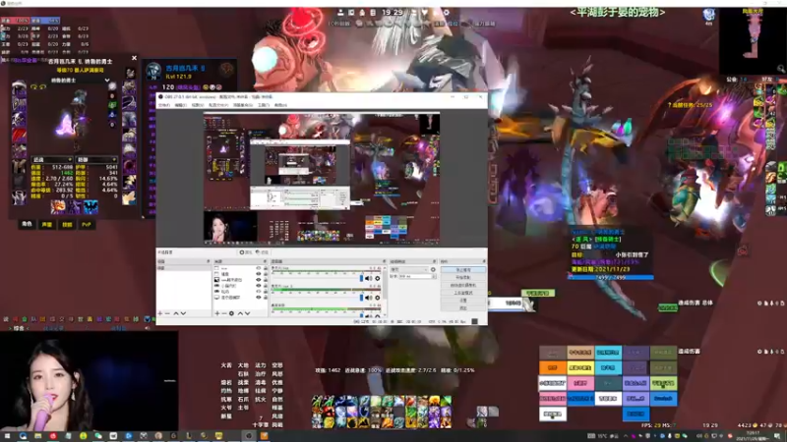The width and height of the screenshot is (787, 442).
Task: Switch to PvP tab in character panel
Action: 87,225
